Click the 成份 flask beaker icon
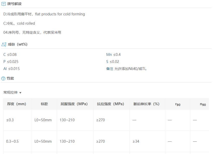This screenshot has width=217, height=154. point(4,44)
